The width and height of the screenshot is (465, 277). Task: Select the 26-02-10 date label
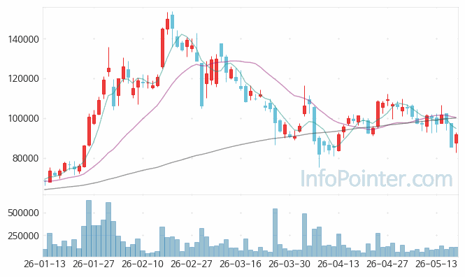click(143, 264)
